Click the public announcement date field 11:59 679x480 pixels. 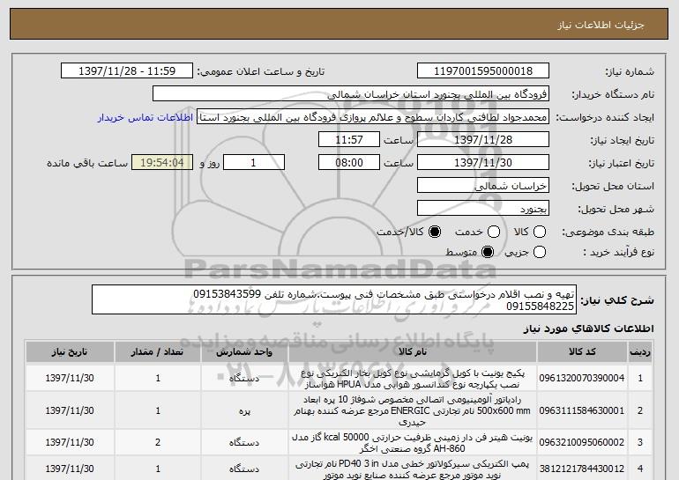[127, 71]
